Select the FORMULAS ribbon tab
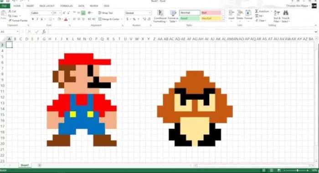 pyautogui.click(x=67, y=6)
